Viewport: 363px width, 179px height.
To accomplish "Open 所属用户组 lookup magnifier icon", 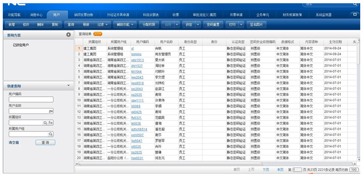I will [x=50, y=134].
